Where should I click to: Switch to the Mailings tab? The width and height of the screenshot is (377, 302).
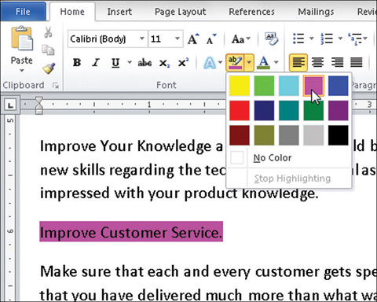316,12
